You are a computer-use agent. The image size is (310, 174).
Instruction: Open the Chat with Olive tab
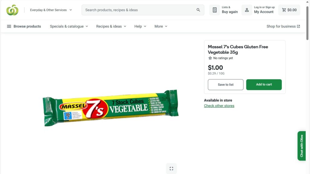[302, 146]
